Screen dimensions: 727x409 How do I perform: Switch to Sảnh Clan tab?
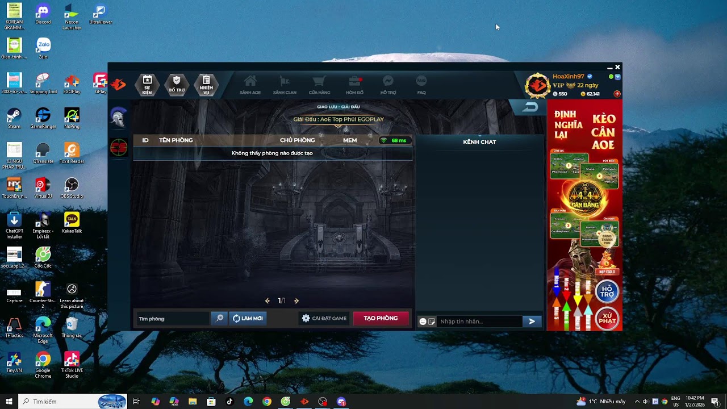(x=285, y=85)
